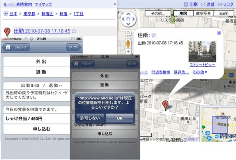Click the envelope send icon
The image size is (236, 160).
pos(203,4)
